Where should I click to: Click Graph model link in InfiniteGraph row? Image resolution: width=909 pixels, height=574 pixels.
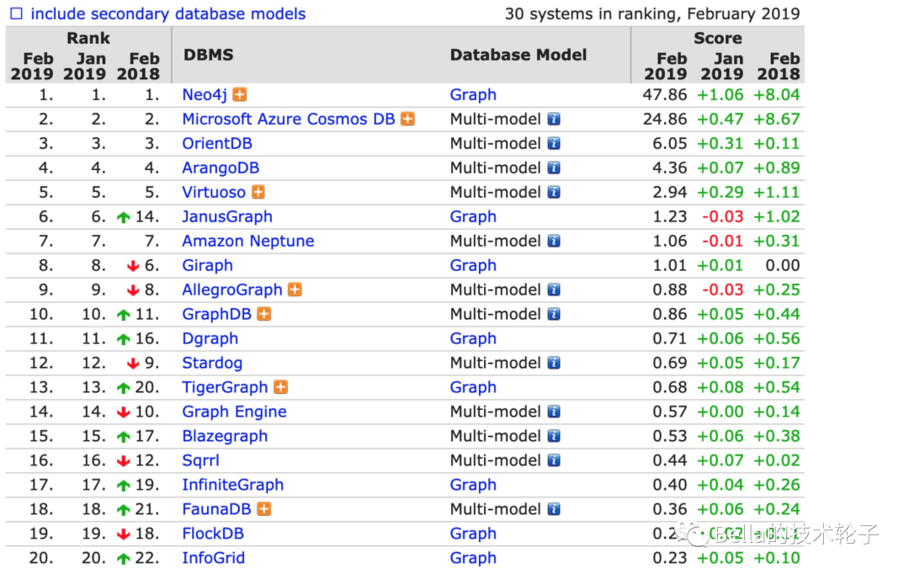473,484
